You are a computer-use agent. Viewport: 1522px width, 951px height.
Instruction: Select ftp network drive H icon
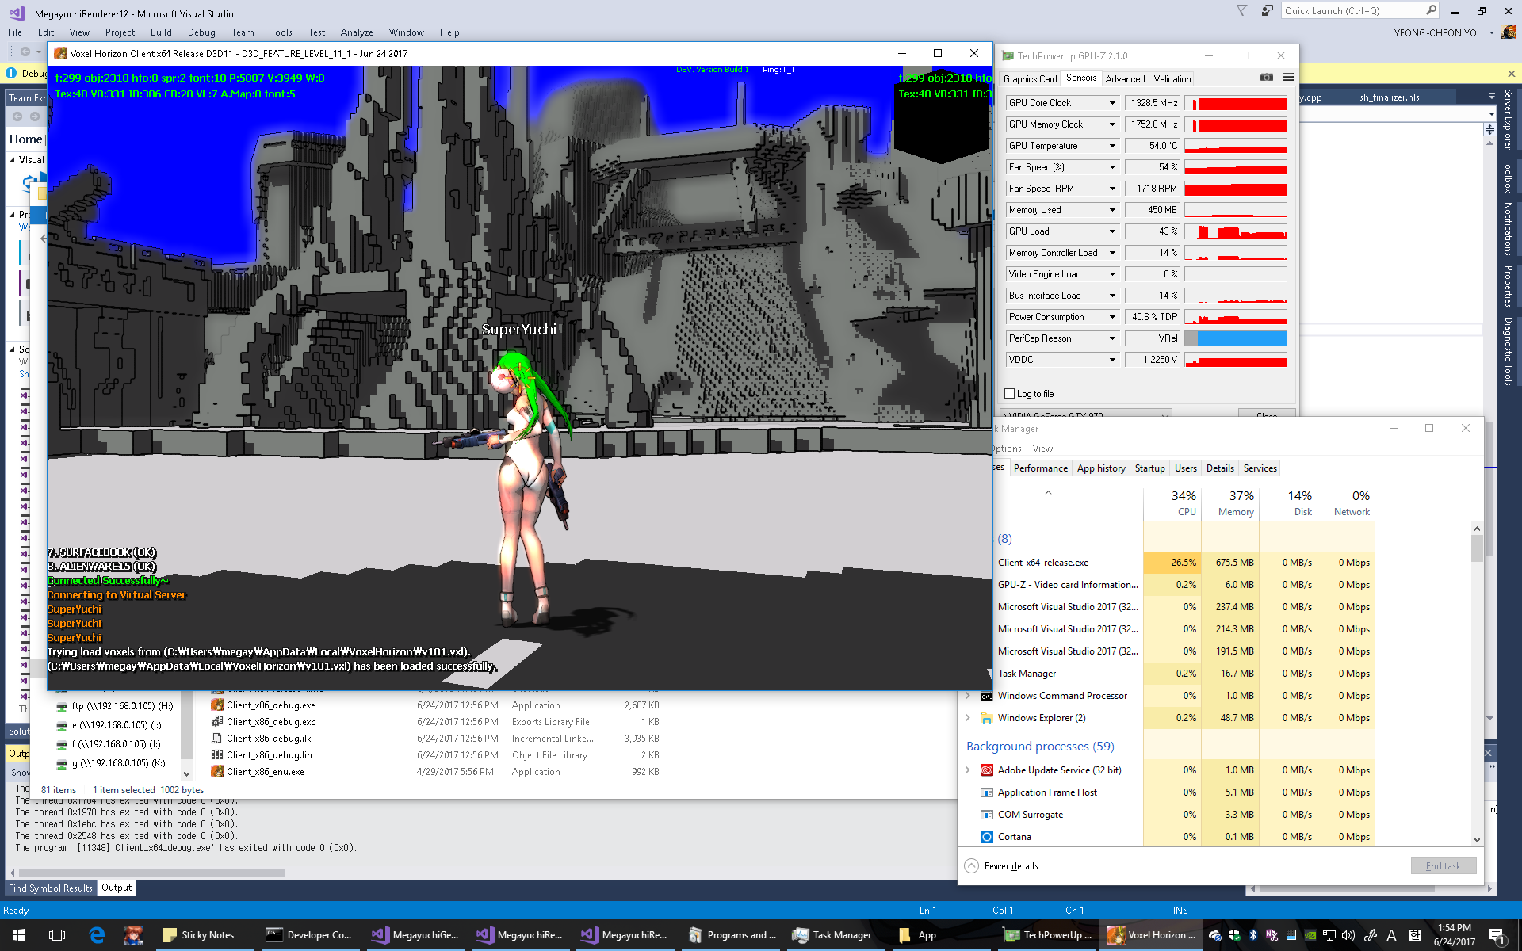point(62,706)
